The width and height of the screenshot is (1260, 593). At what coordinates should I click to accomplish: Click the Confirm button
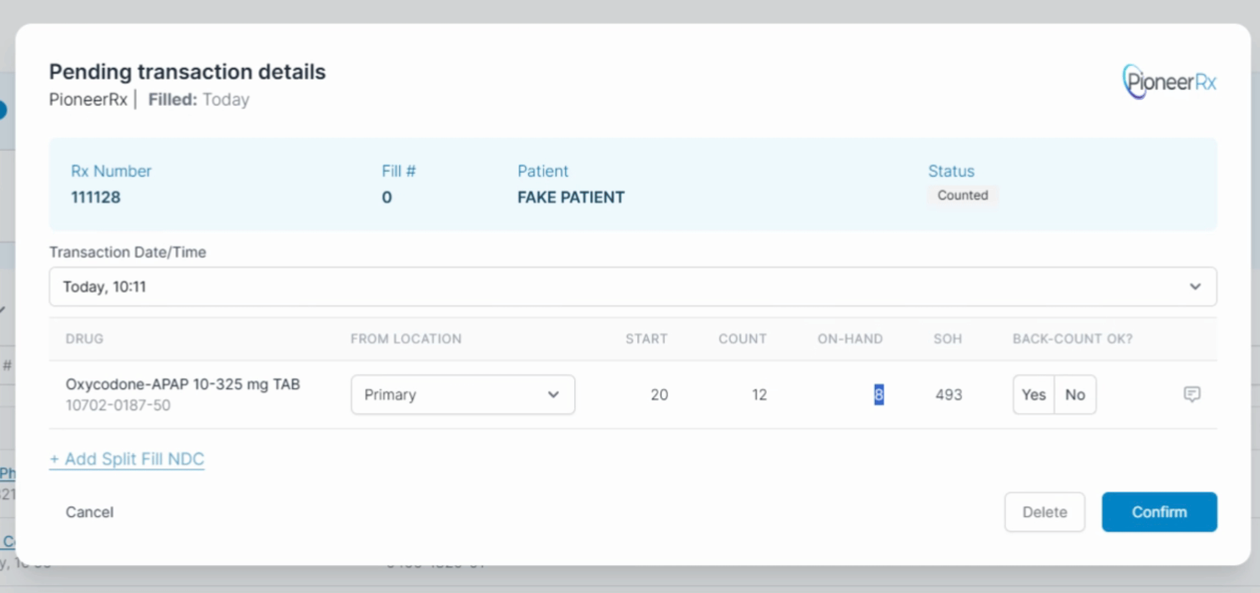tap(1159, 512)
